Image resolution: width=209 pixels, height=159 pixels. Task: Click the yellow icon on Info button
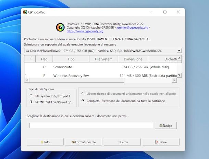point(42,142)
